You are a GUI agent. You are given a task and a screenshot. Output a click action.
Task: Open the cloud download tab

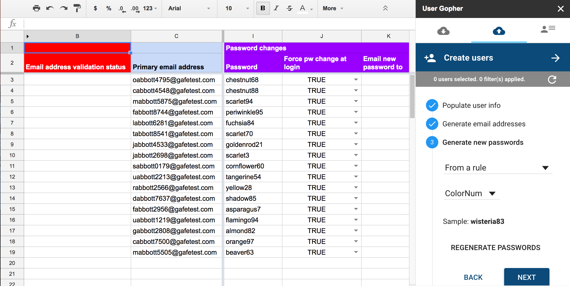point(443,31)
